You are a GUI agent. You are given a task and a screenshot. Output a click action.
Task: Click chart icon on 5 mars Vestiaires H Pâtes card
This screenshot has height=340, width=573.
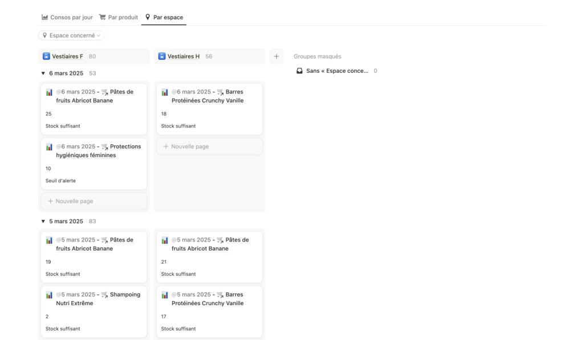point(165,240)
